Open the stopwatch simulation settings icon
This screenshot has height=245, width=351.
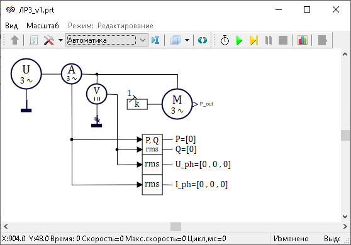pos(225,40)
